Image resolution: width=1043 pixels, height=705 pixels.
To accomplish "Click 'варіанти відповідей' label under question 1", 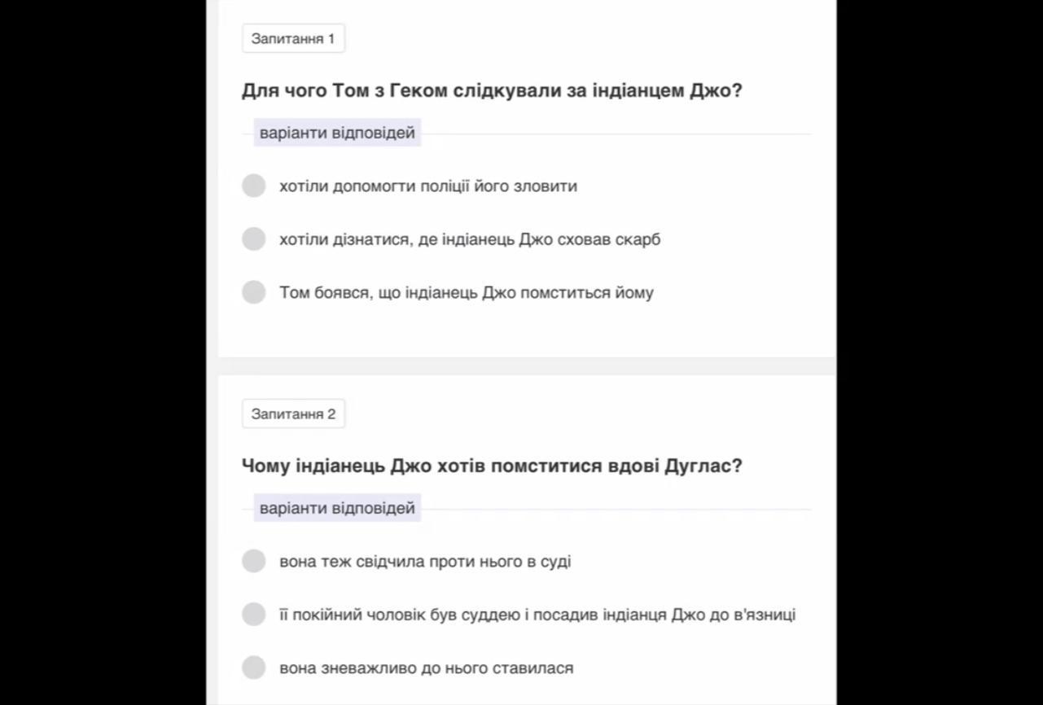I will pos(337,133).
